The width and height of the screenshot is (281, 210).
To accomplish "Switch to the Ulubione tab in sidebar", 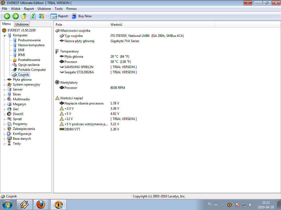I will pos(22,24).
